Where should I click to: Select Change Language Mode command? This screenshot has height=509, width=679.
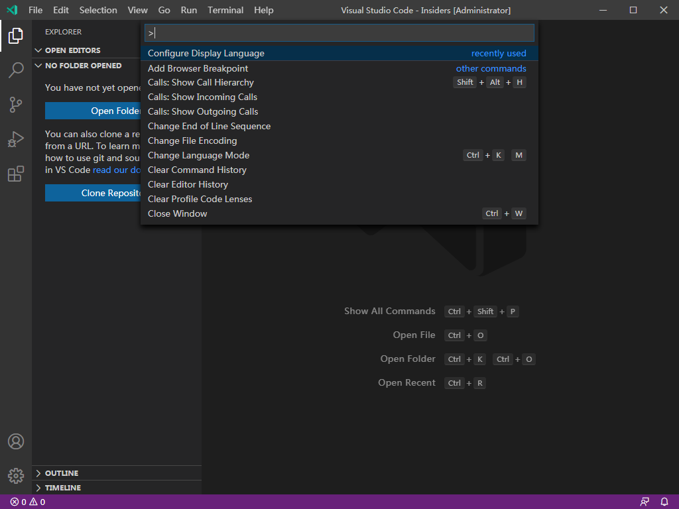point(339,155)
